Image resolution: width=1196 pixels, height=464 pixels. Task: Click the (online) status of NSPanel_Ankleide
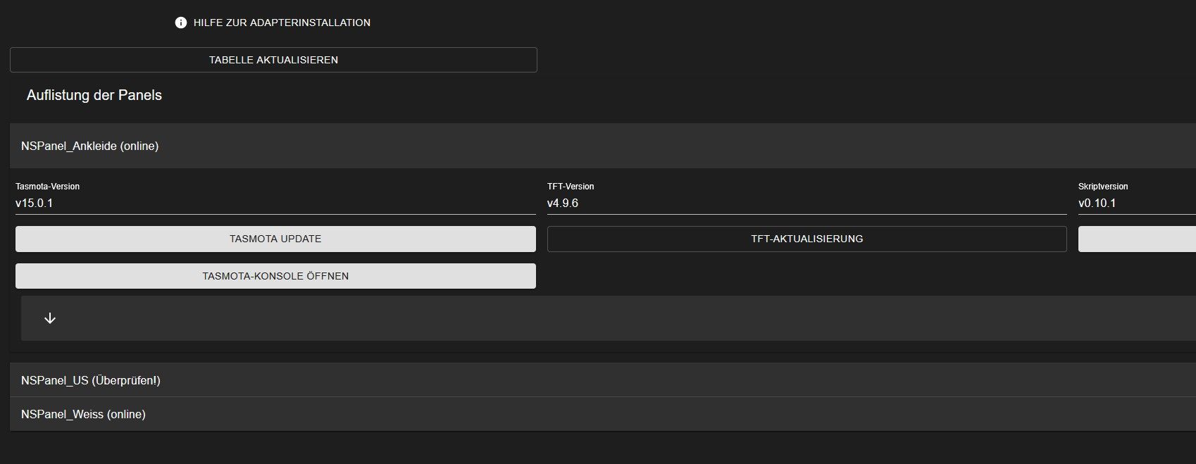(139, 146)
